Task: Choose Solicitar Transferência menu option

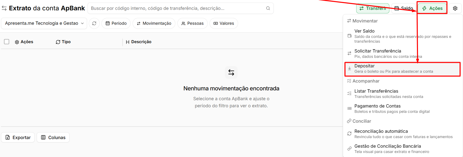Action: [403, 54]
